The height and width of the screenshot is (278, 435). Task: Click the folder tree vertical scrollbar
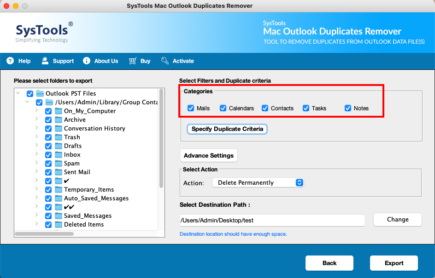pyautogui.click(x=161, y=138)
